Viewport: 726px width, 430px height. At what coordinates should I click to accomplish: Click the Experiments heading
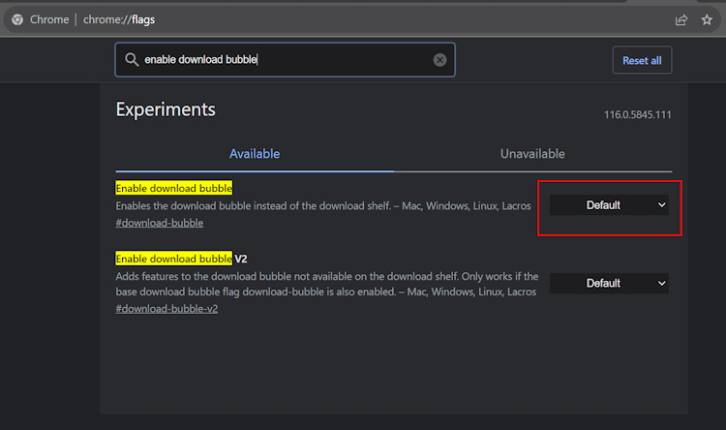(166, 109)
